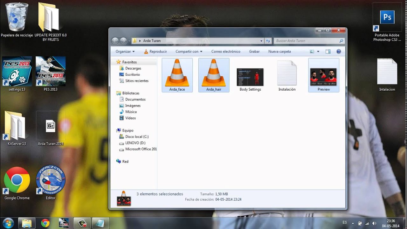407x229 pixels.
Task: Open Descargas in the navigation pane
Action: pyautogui.click(x=133, y=68)
